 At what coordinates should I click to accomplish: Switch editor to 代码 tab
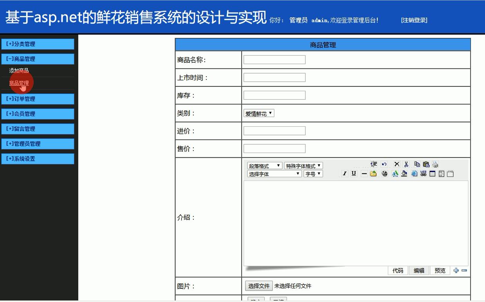click(398, 270)
